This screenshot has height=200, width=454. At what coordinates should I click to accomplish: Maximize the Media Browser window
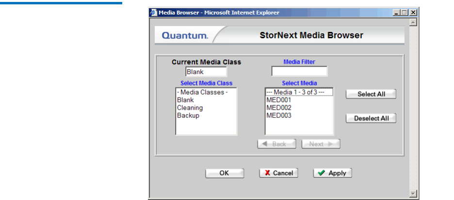tap(405, 13)
